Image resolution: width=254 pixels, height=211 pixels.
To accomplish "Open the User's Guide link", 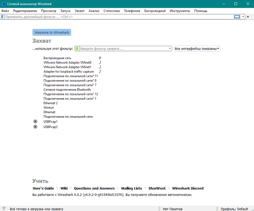I will 43,188.
